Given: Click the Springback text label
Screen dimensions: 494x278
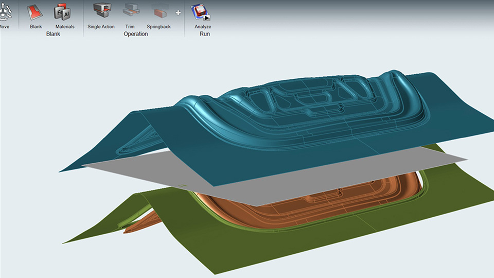Looking at the screenshot, I should 158,27.
